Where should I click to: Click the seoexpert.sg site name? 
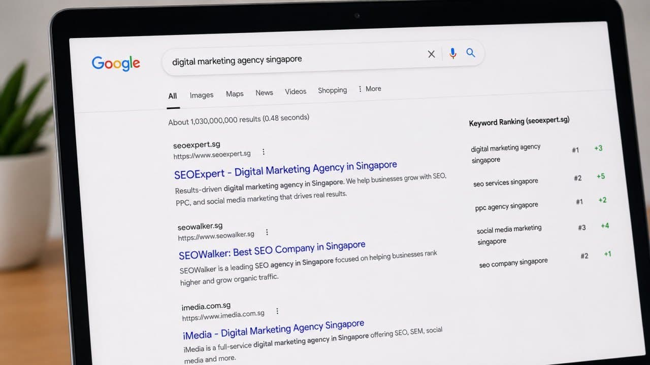pos(197,144)
